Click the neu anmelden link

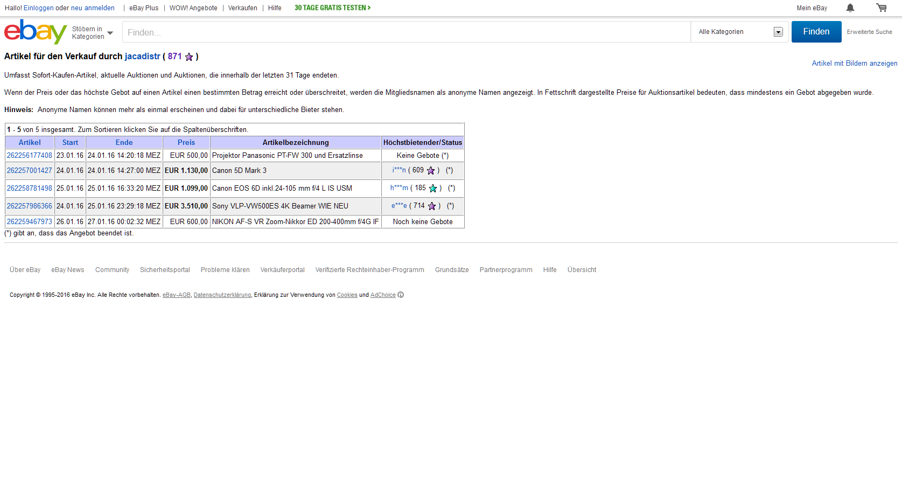[93, 8]
